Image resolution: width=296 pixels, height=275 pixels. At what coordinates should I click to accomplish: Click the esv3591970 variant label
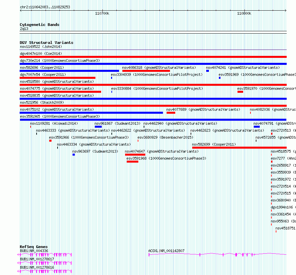266,88
